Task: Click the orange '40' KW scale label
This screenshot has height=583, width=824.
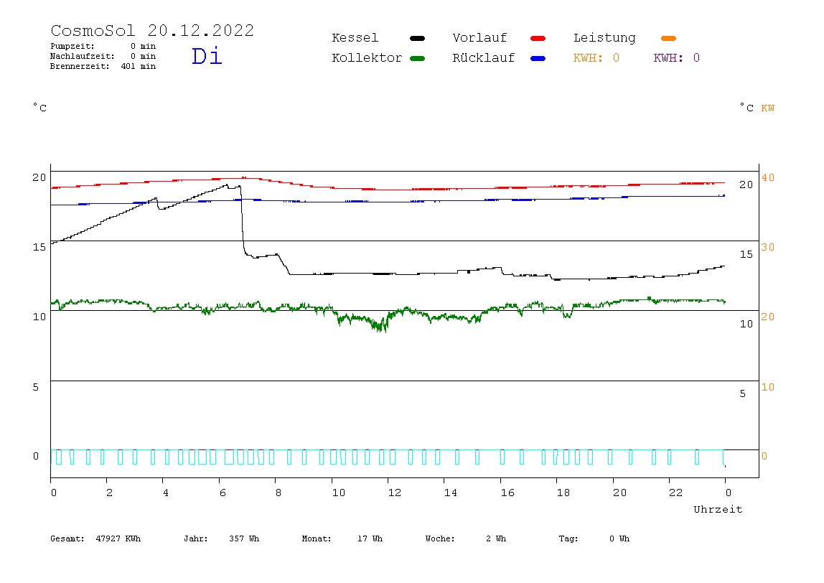Action: click(x=768, y=177)
